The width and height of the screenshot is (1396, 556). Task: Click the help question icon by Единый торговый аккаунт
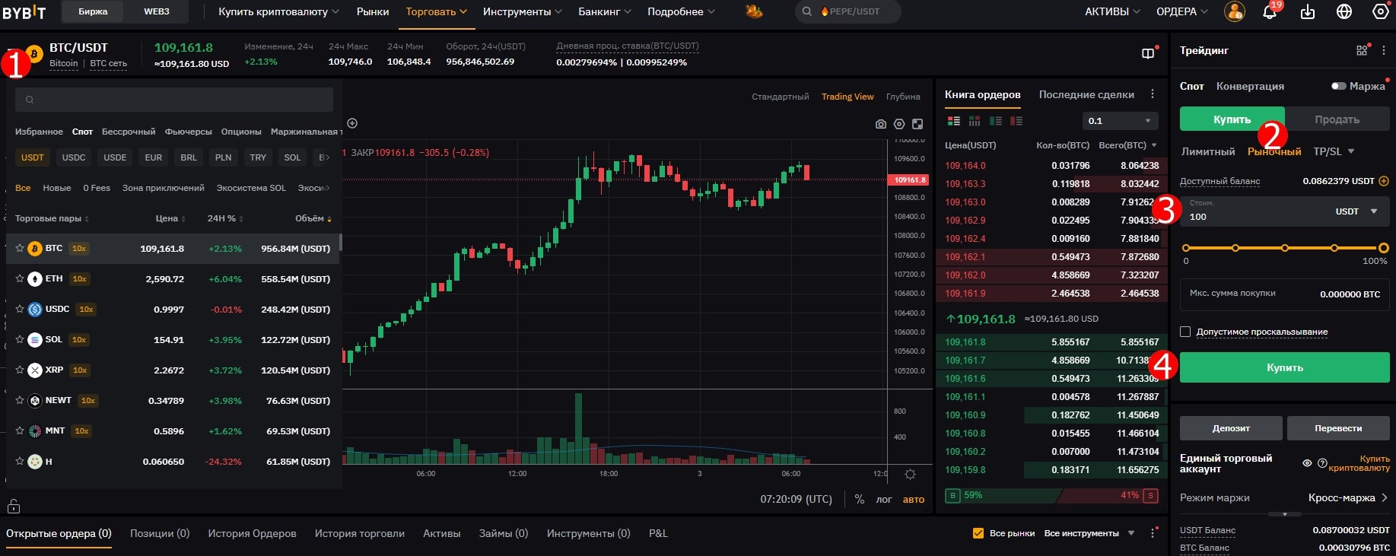coord(1322,462)
